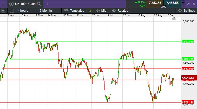Open the hamburger main menu
Viewport: 197px width, 109px height.
3,4
